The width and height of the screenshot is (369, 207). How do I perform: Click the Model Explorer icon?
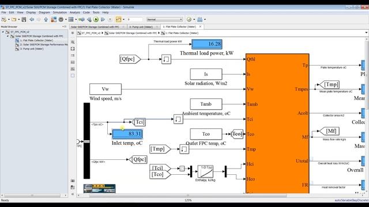(71, 20)
